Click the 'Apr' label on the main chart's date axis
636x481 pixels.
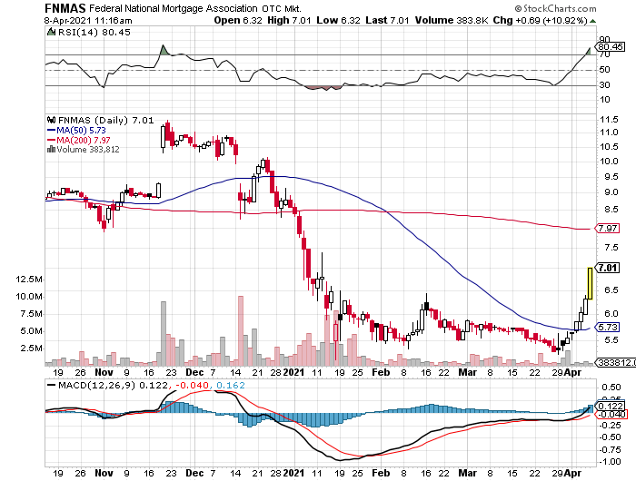(x=573, y=372)
